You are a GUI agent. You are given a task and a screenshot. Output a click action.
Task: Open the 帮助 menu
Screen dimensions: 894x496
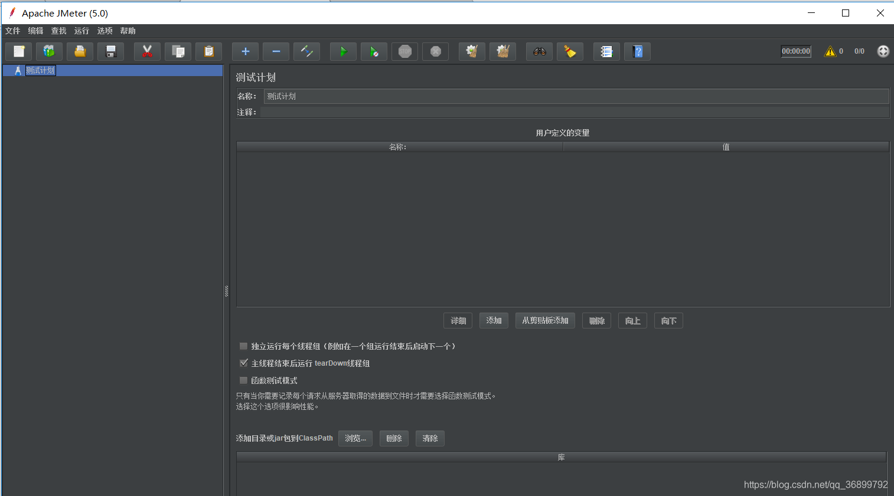pyautogui.click(x=128, y=31)
